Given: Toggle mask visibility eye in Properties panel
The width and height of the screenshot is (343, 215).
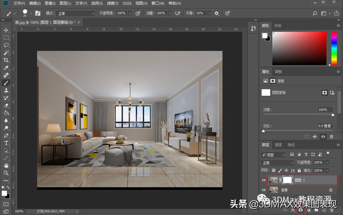Looking at the screenshot, I should coord(323,136).
